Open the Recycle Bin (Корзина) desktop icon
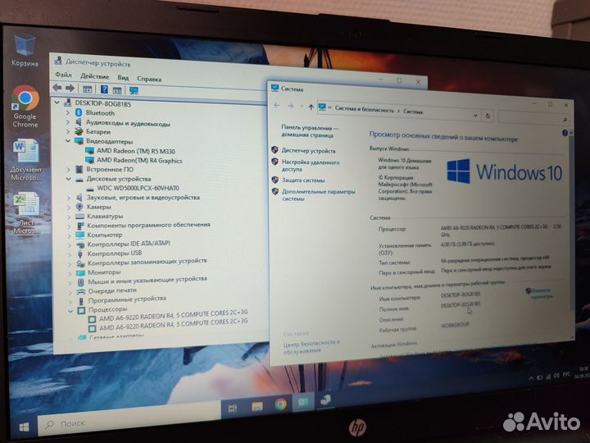Screen dimensions: 590x443 (25, 43)
